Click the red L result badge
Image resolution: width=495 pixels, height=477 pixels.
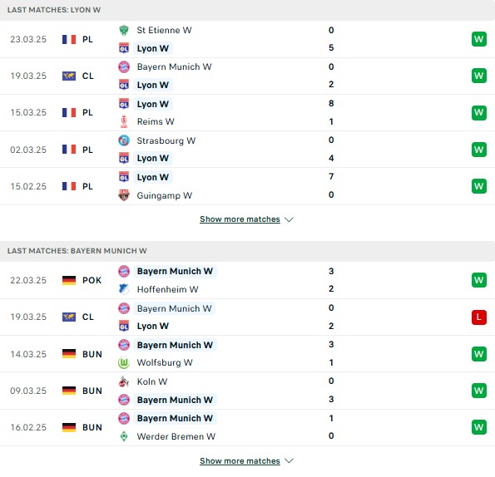tap(479, 317)
